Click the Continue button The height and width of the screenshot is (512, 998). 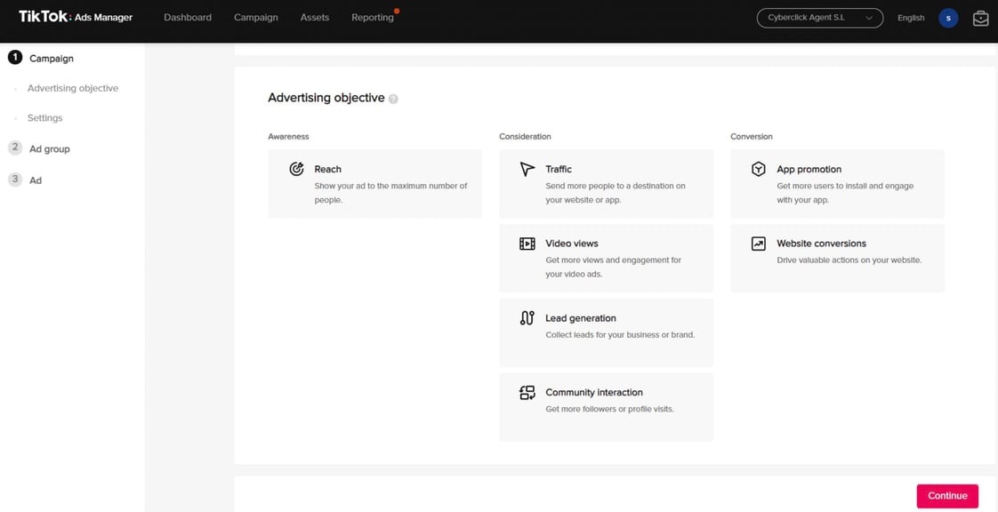point(947,496)
